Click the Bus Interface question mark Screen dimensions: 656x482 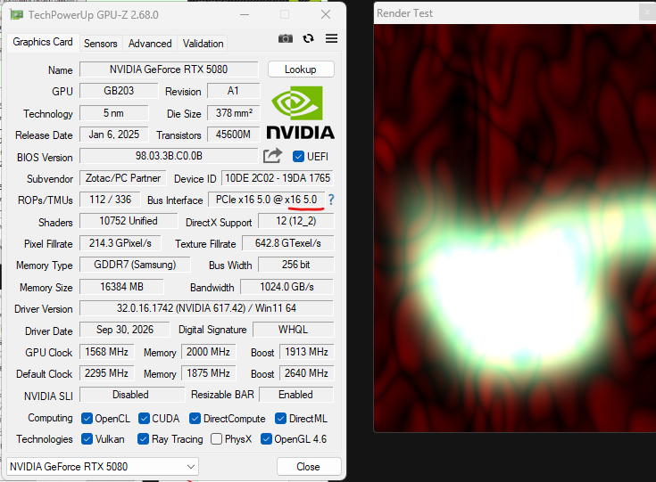click(x=331, y=200)
